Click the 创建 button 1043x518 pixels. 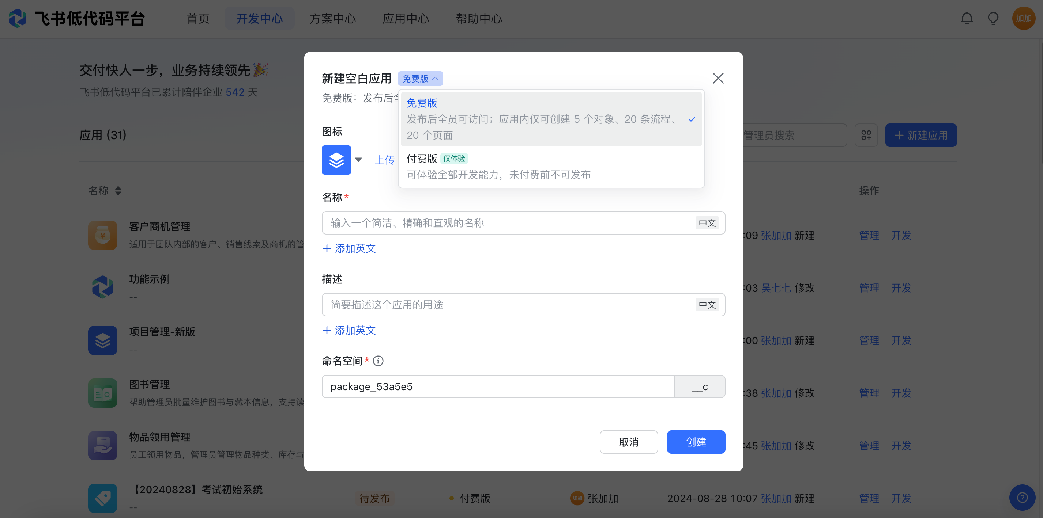[696, 442]
